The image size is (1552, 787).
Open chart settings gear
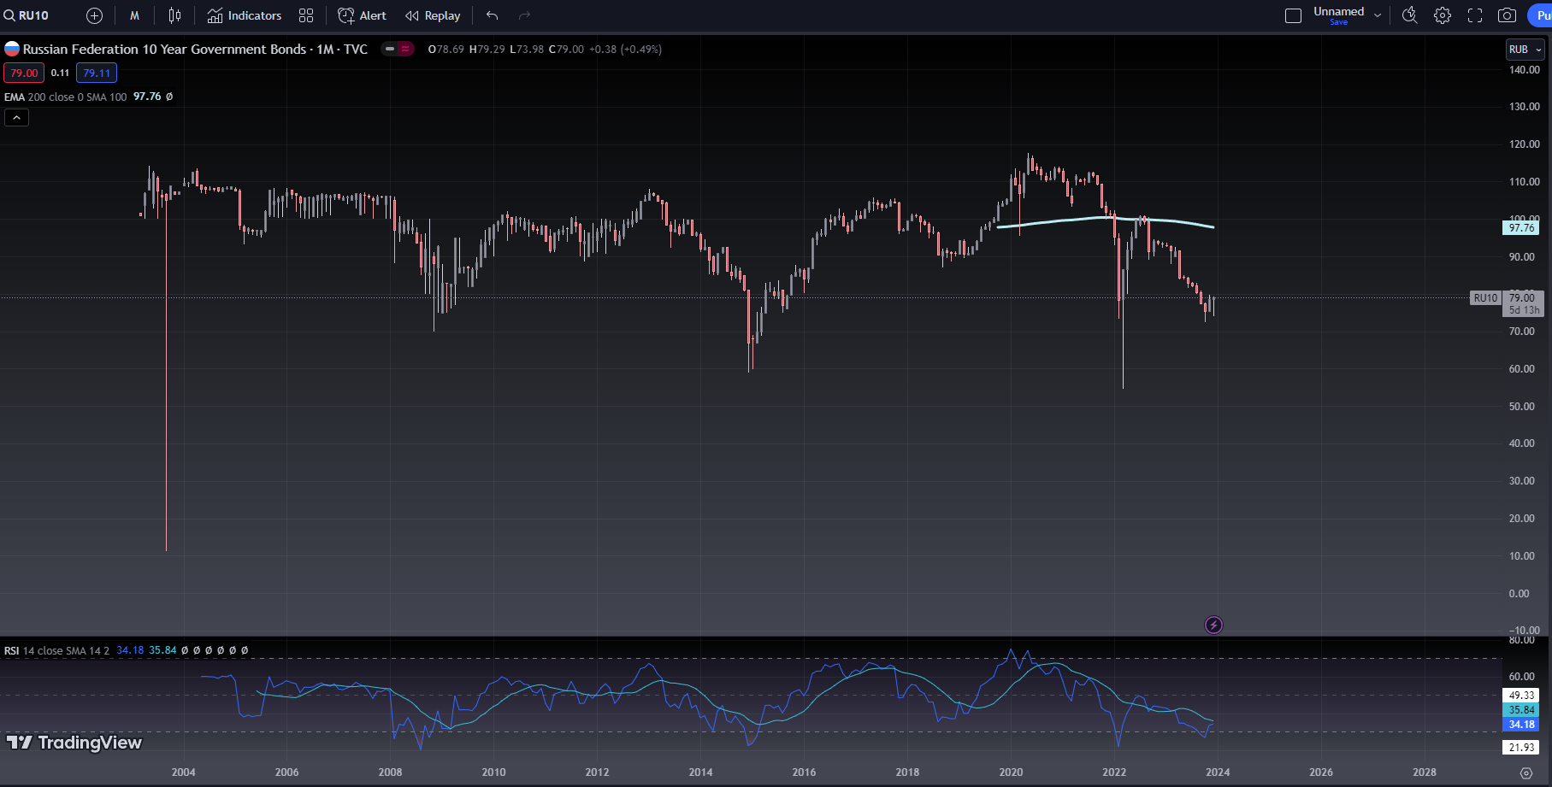click(x=1443, y=15)
